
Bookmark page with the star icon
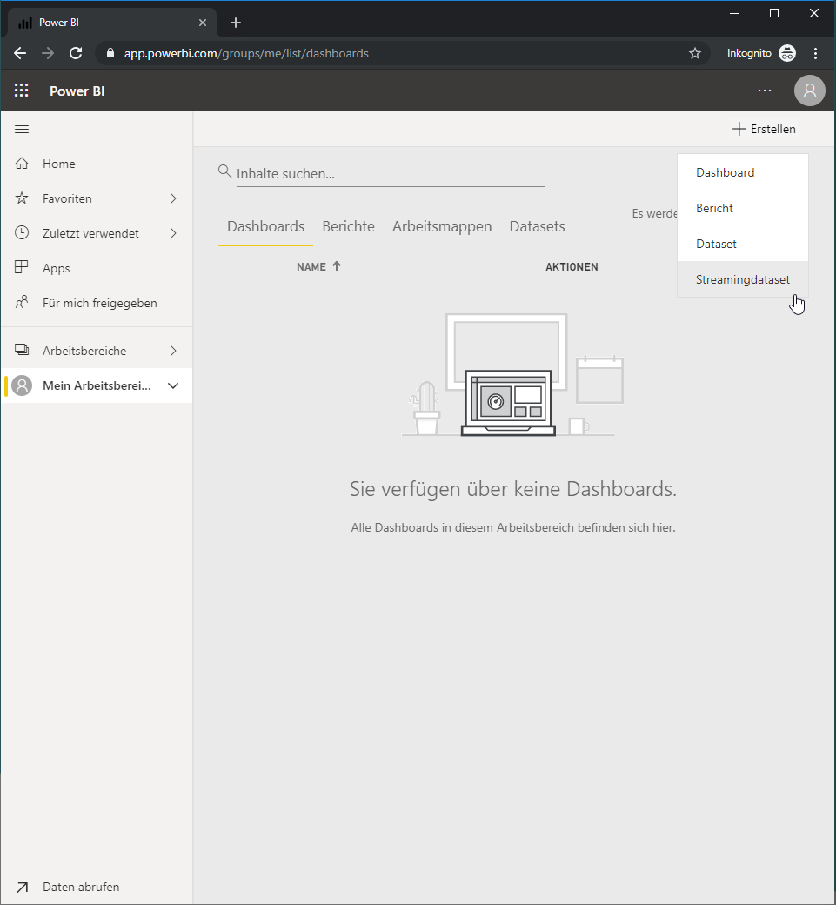click(x=695, y=54)
